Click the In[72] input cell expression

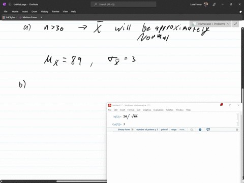[130, 116]
